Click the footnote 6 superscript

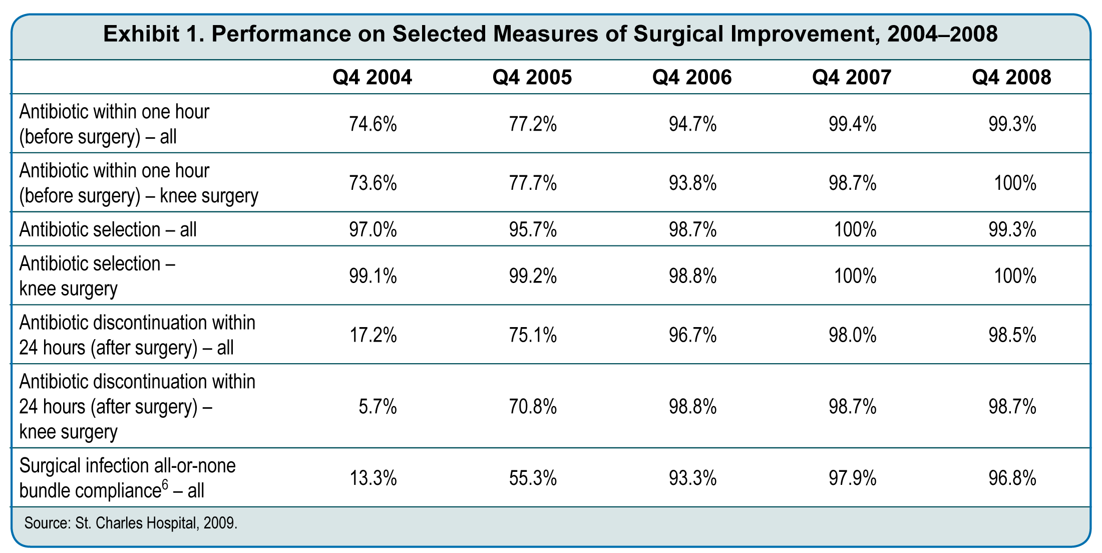[164, 485]
